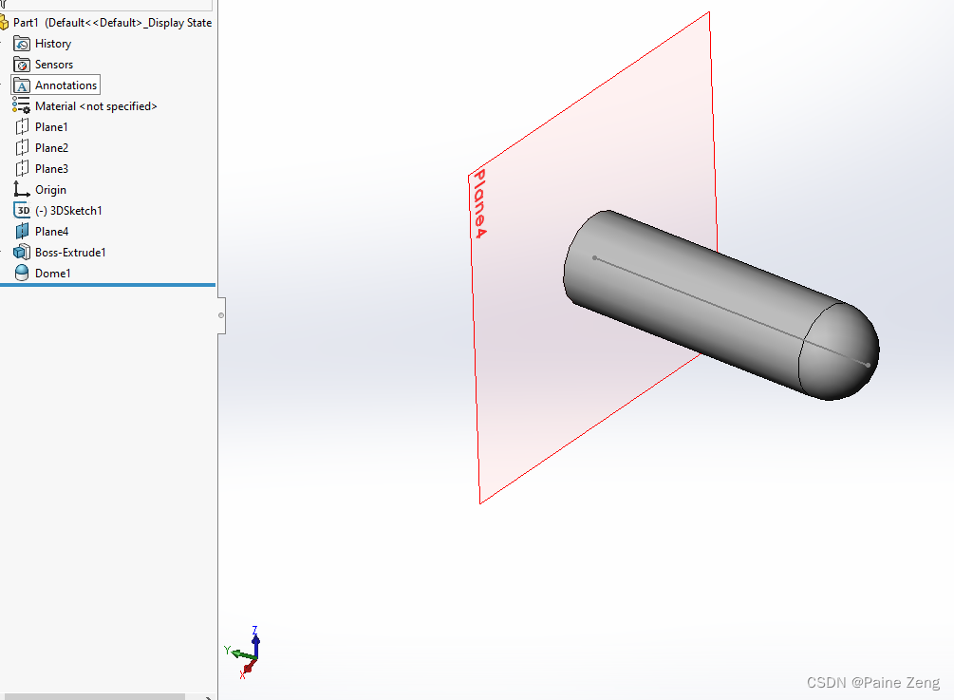Screen dimensions: 954x700
Task: Click the Part1 part icon
Action: point(4,23)
